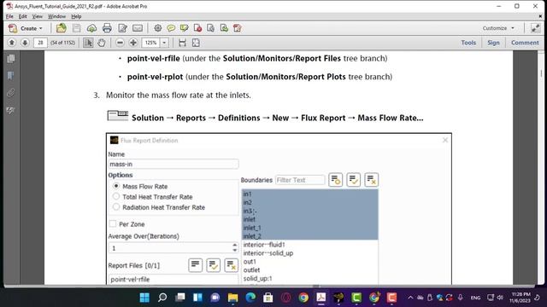Click 'interior--fluid1' in the boundaries list
The width and height of the screenshot is (547, 307).
264,245
